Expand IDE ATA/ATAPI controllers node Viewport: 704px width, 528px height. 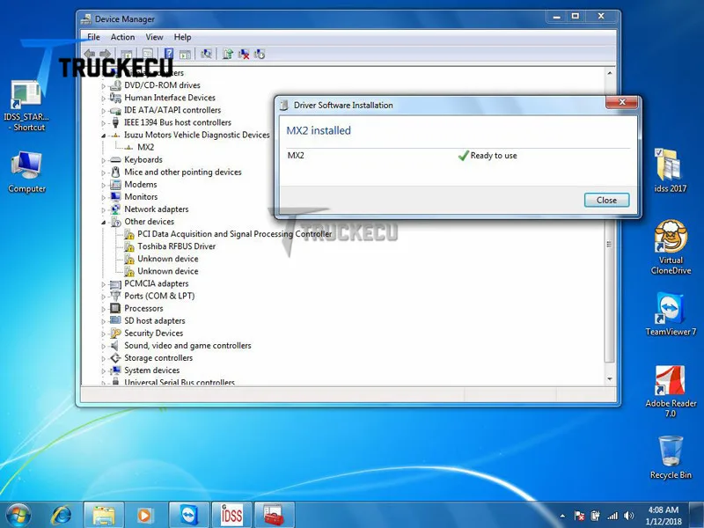[x=104, y=111]
